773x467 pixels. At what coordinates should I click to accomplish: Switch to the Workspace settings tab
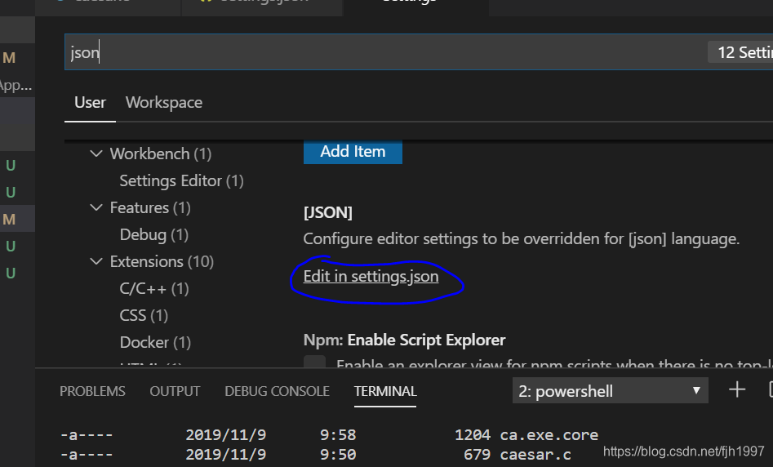[x=164, y=103]
